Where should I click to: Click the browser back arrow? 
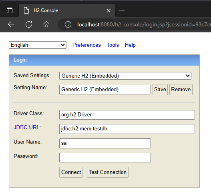pos(11,24)
